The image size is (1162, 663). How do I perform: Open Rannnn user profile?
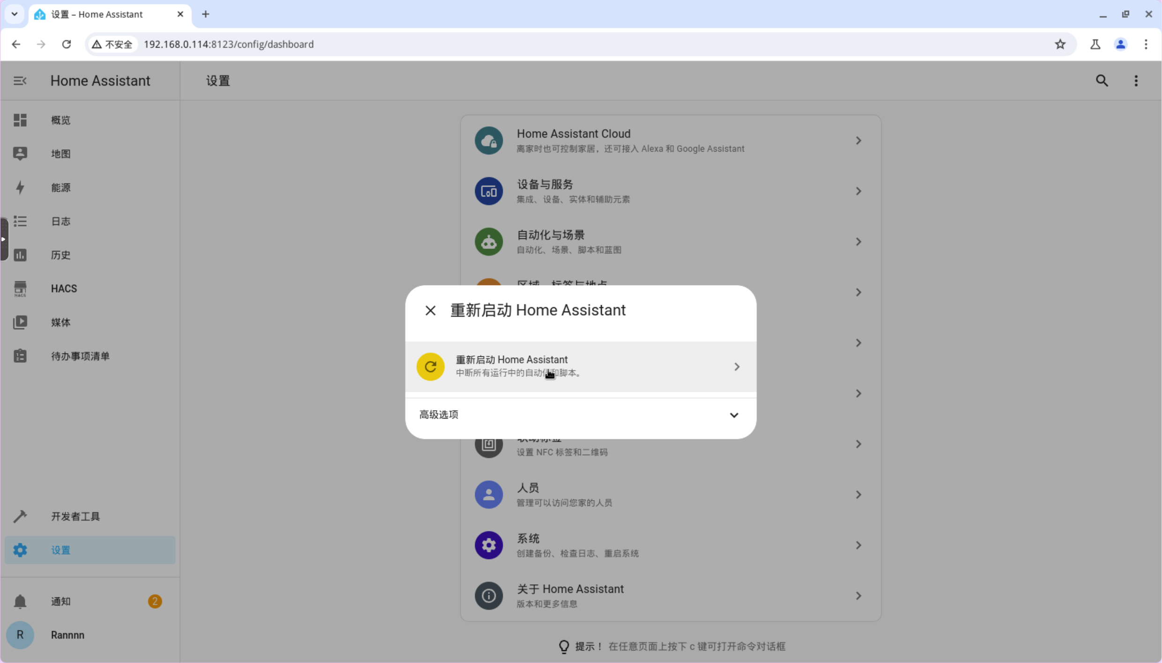[x=67, y=635]
